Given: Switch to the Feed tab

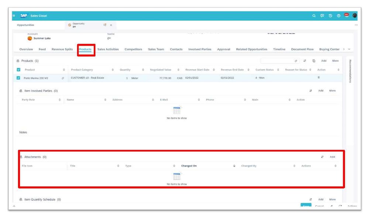Looking at the screenshot, I should [x=42, y=49].
